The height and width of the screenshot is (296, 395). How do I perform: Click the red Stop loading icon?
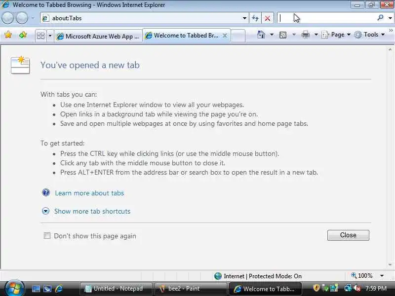(268, 18)
